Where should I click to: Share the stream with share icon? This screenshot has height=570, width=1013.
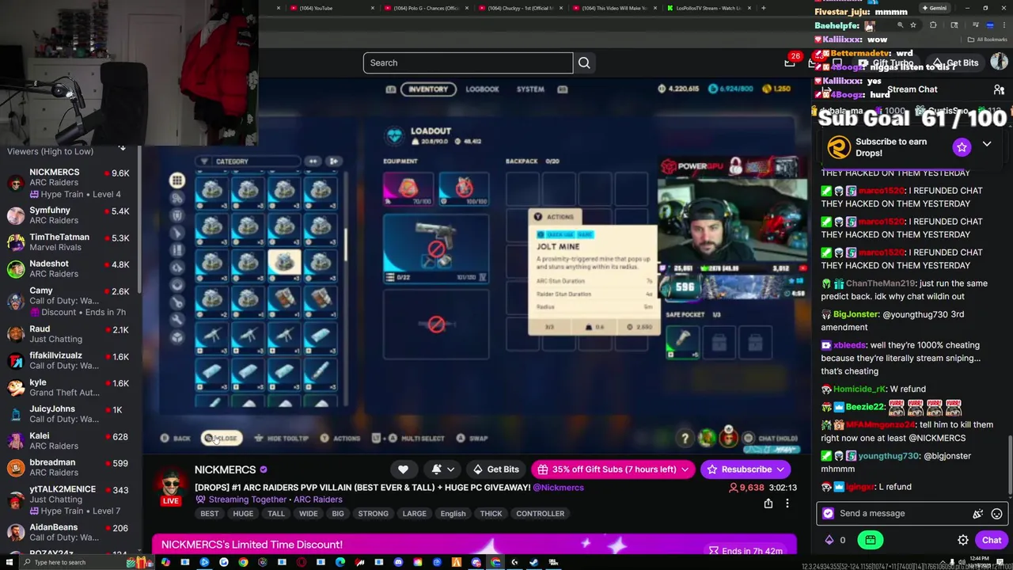pos(768,503)
